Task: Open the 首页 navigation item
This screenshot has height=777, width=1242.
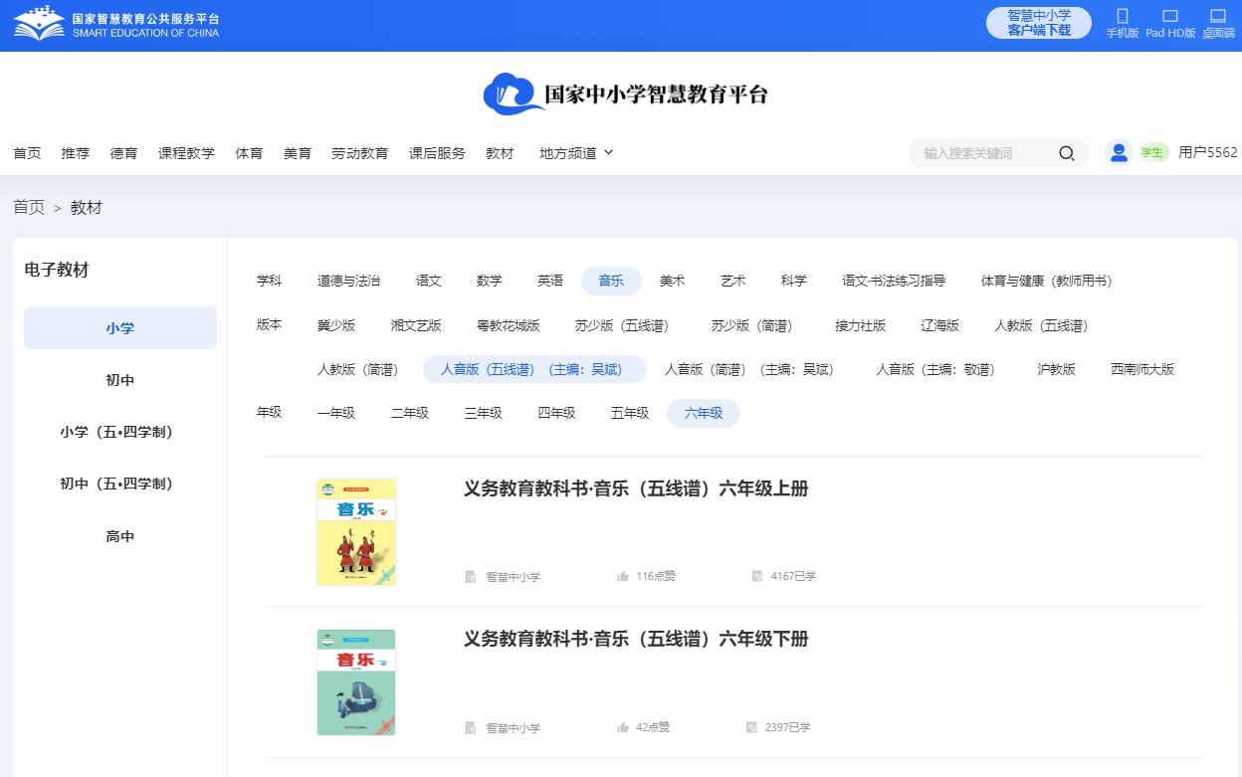Action: pos(27,153)
